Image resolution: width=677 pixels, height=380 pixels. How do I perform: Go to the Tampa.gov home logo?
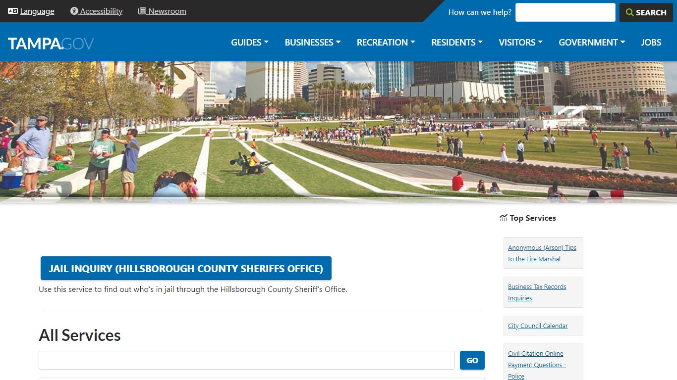click(x=51, y=43)
